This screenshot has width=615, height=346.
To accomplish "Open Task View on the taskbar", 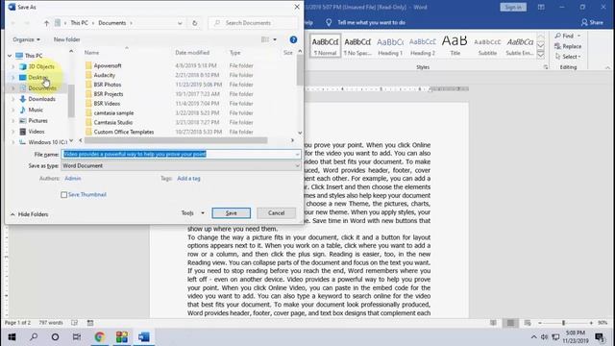I will pyautogui.click(x=77, y=337).
